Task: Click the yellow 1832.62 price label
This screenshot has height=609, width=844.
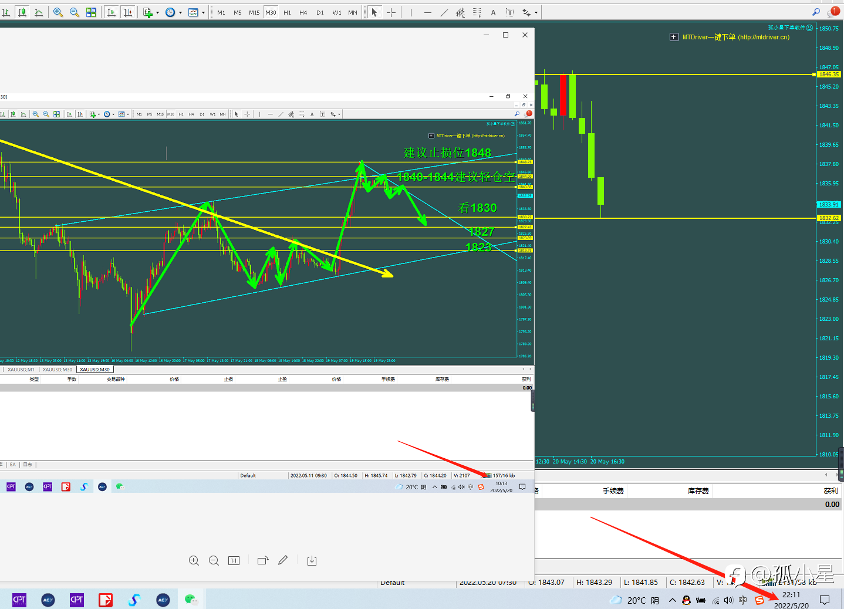Action: coord(829,218)
